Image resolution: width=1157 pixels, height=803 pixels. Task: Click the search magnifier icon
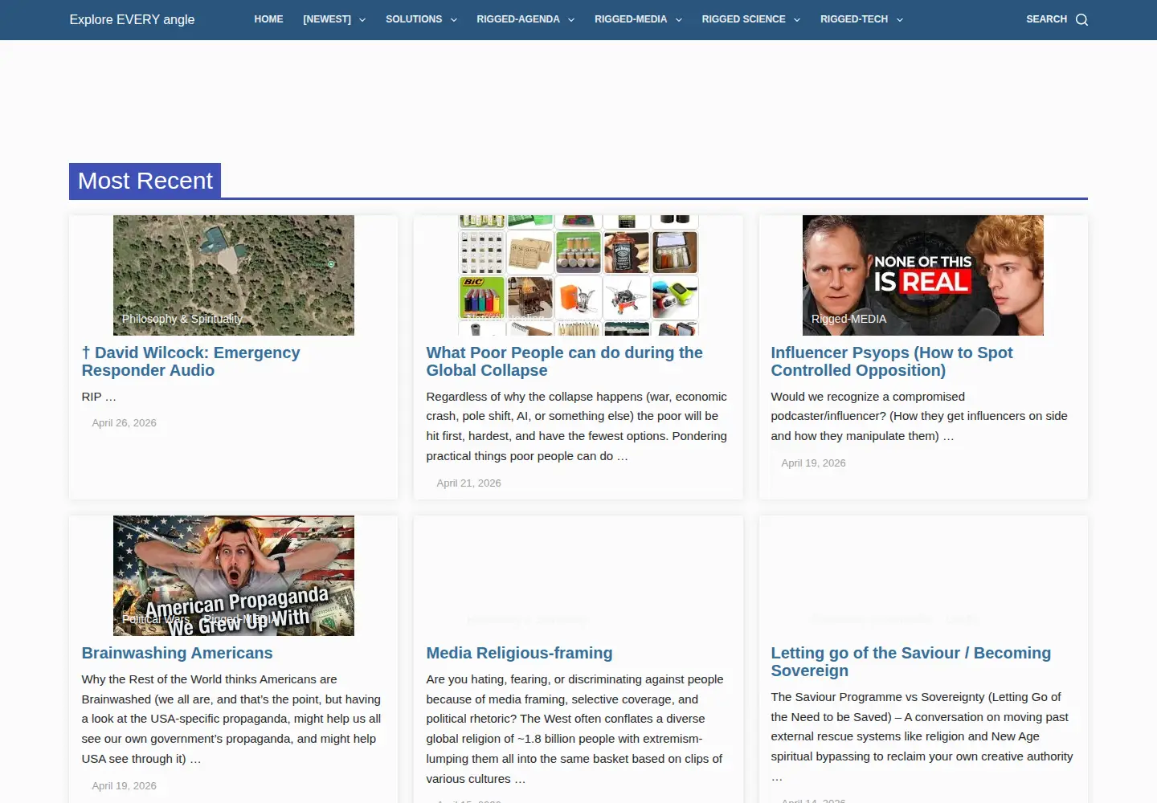point(1081,19)
